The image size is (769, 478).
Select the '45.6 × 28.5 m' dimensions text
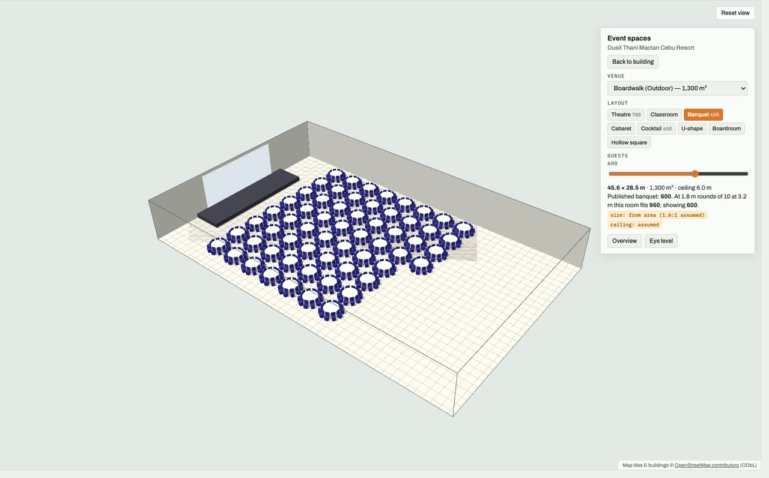coord(626,188)
